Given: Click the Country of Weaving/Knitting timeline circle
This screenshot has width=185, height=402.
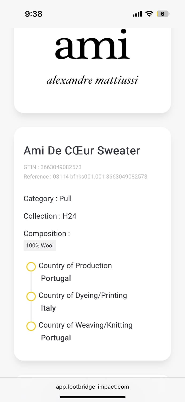Looking at the screenshot, I should pyautogui.click(x=31, y=326).
